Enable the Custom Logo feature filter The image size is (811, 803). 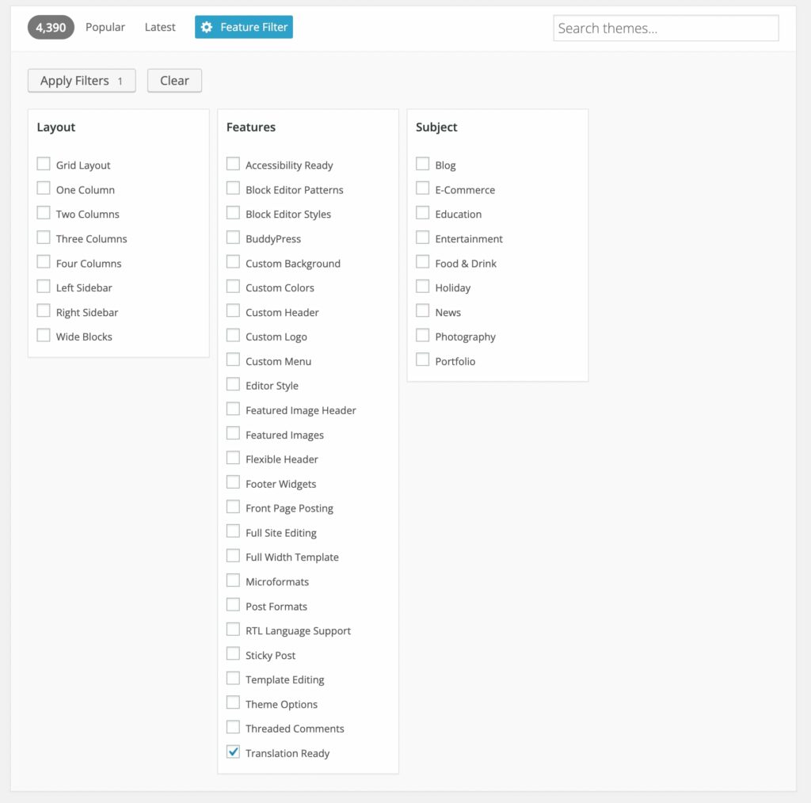click(x=233, y=336)
